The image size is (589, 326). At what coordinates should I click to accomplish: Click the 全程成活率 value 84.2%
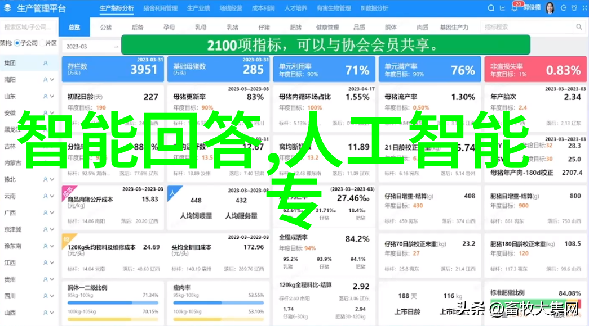click(357, 239)
